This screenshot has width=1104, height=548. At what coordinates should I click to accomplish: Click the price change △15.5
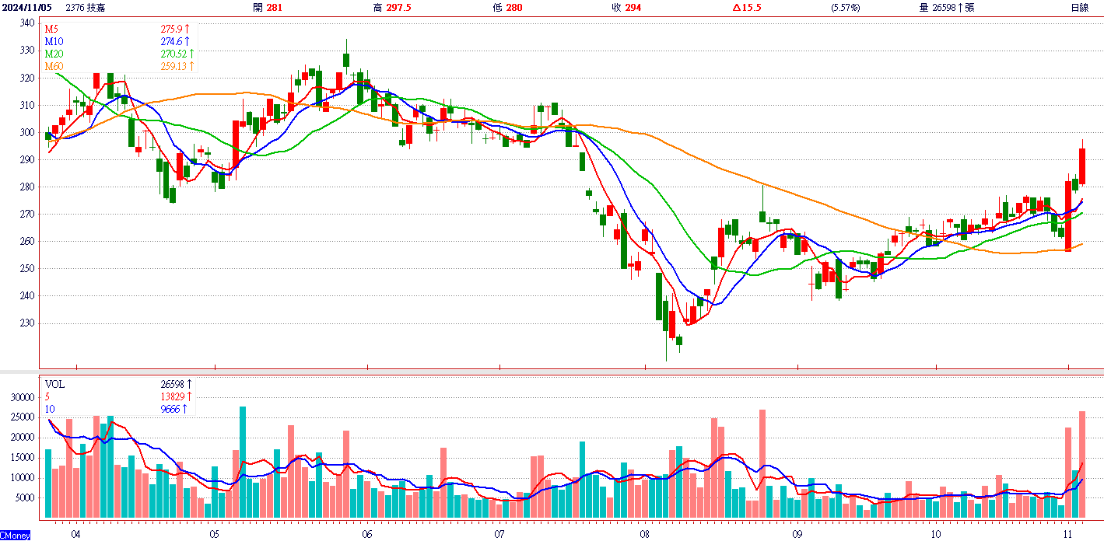coord(746,7)
